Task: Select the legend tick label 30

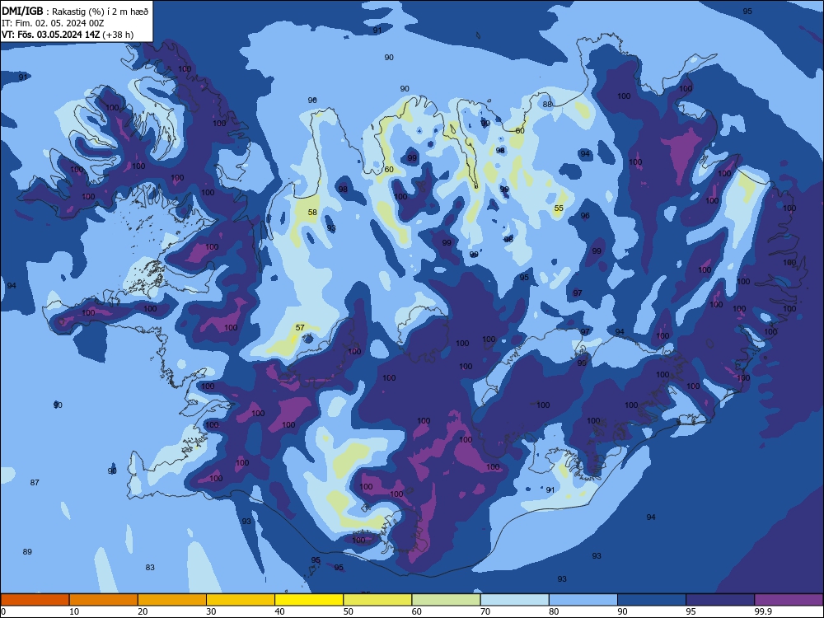Action: tap(211, 611)
